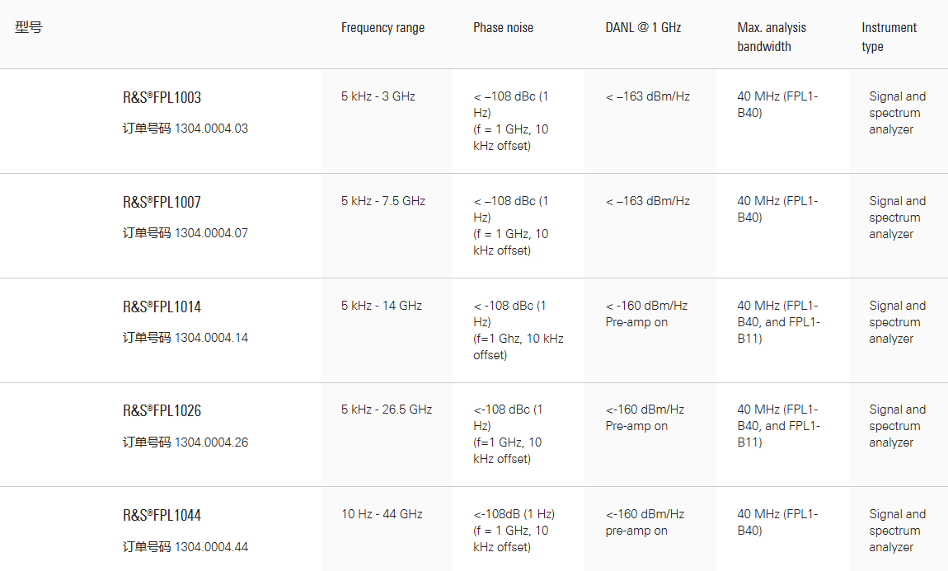Click the Frequency range column header
948x571 pixels.
[382, 28]
